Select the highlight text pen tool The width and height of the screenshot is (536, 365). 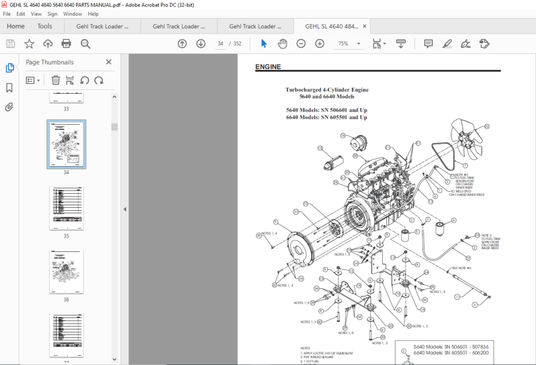447,44
